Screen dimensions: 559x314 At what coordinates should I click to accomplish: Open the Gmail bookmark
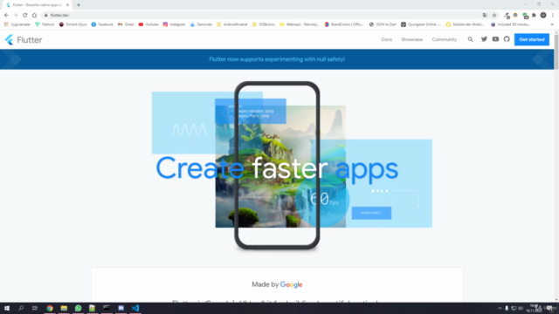click(x=126, y=24)
